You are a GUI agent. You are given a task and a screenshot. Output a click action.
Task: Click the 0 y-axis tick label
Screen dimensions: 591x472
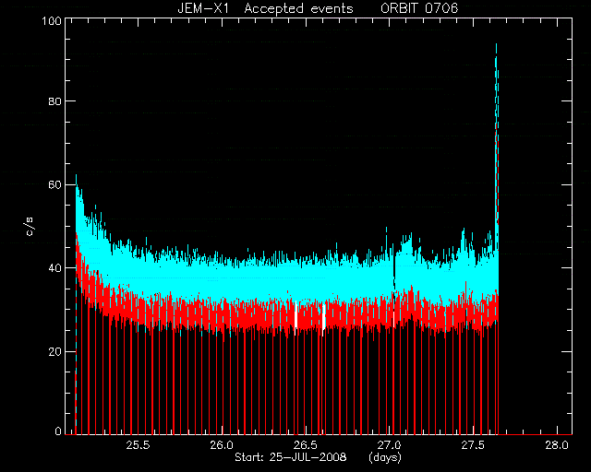pyautogui.click(x=58, y=431)
